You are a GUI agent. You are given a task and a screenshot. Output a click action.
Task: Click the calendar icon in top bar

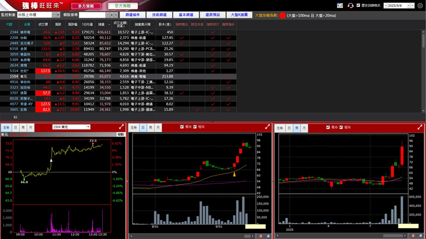340,6
